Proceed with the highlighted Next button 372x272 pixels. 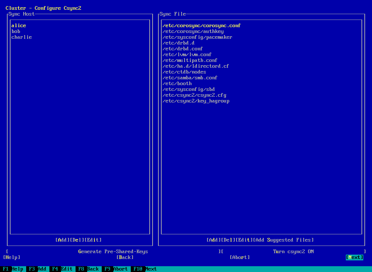354,257
